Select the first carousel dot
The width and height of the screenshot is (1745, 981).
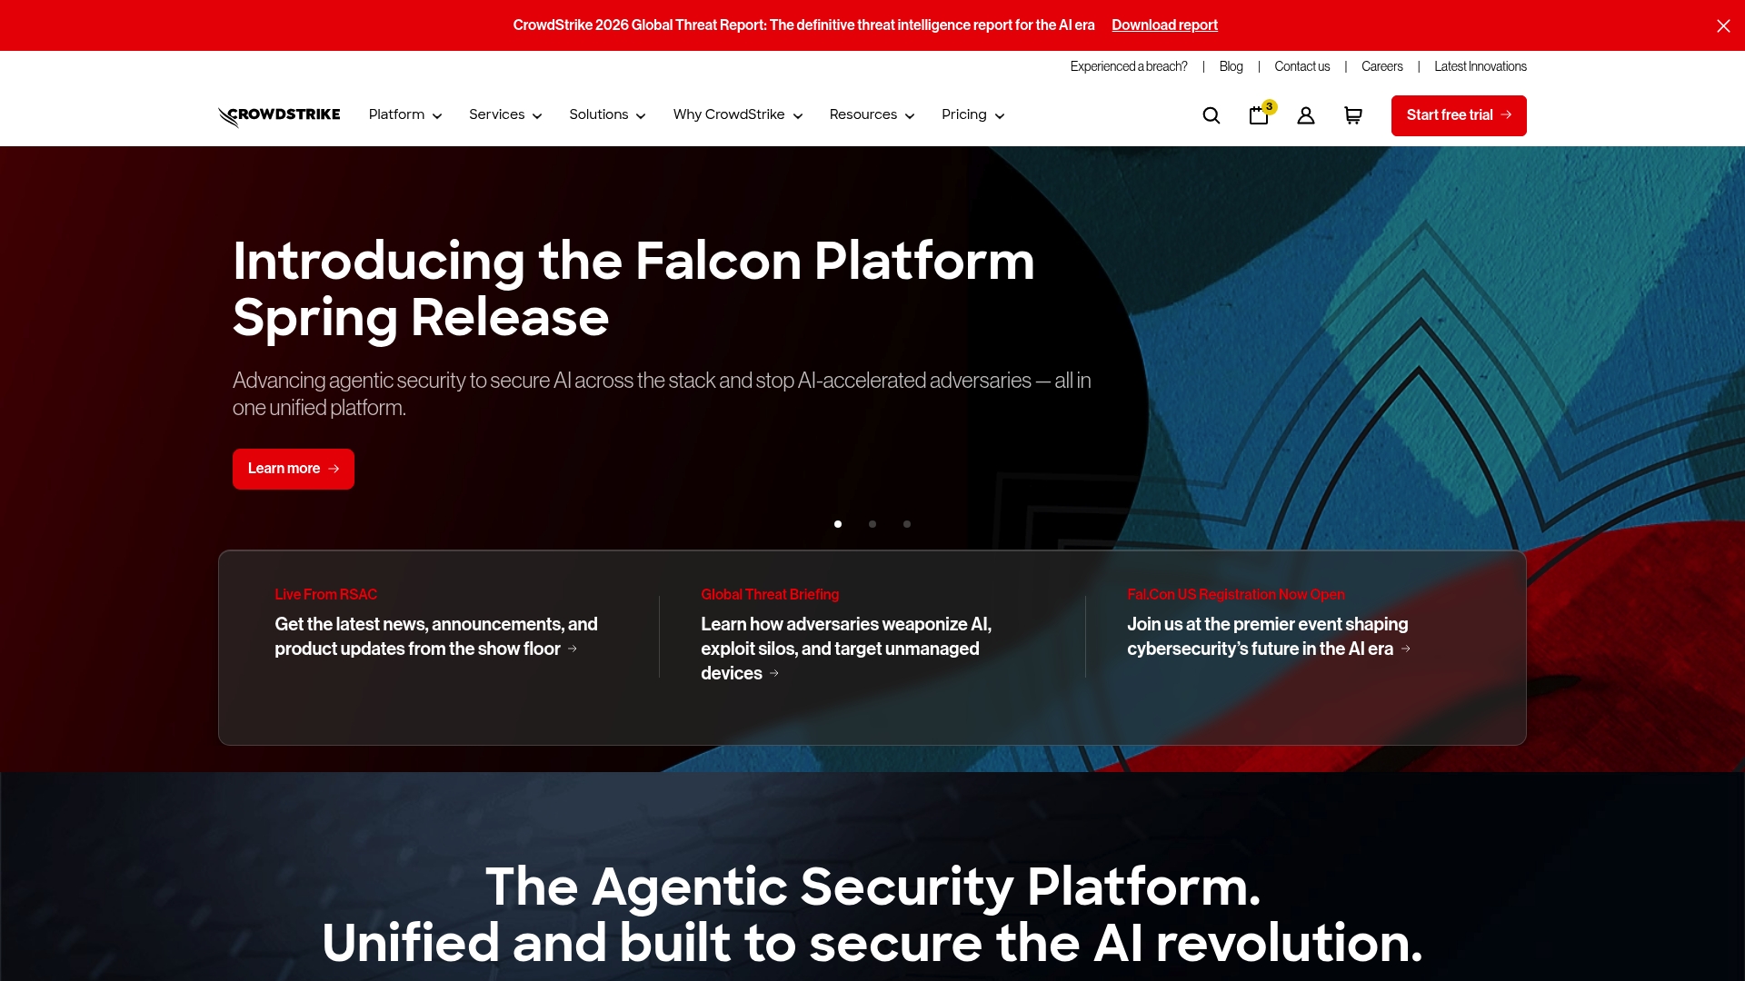pyautogui.click(x=838, y=524)
